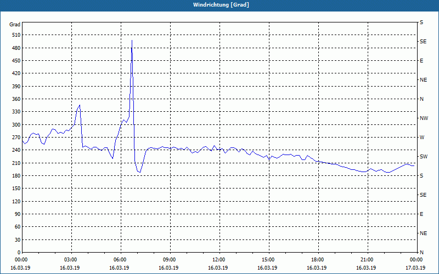Click the W compass label
This screenshot has height=274, width=439.
point(422,138)
